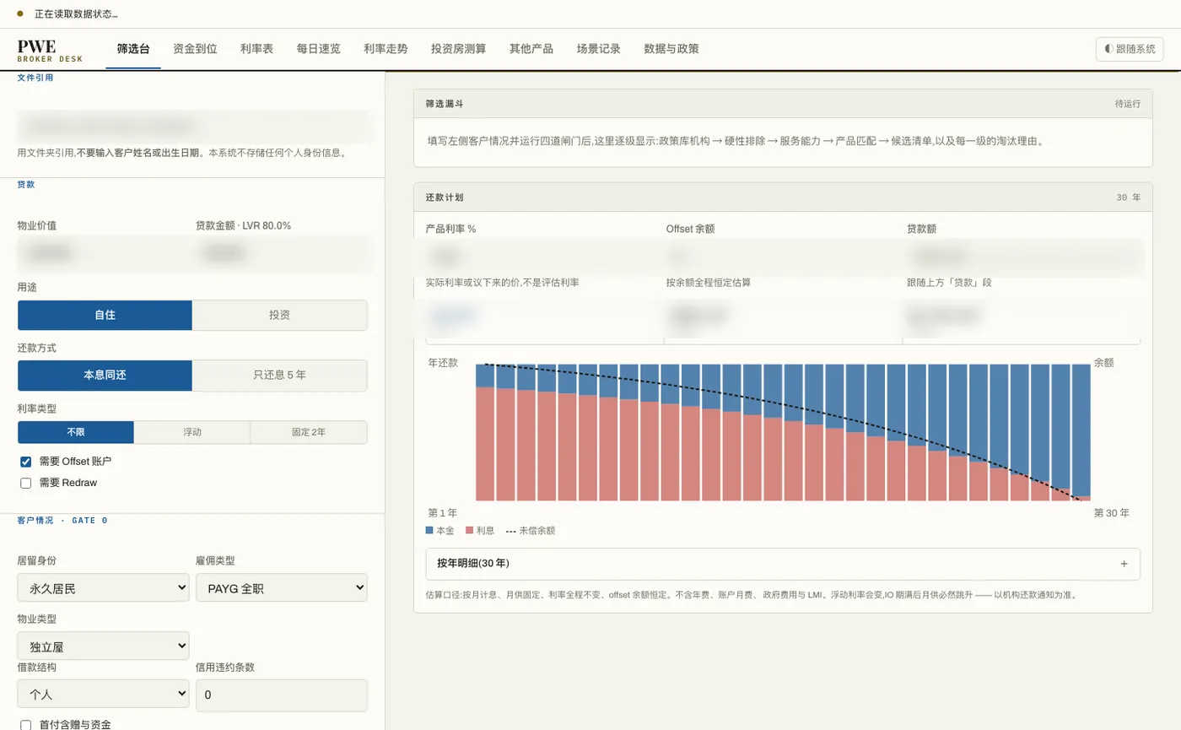The image size is (1181, 730).
Task: Select 投资 as loan purpose
Action: pos(279,315)
